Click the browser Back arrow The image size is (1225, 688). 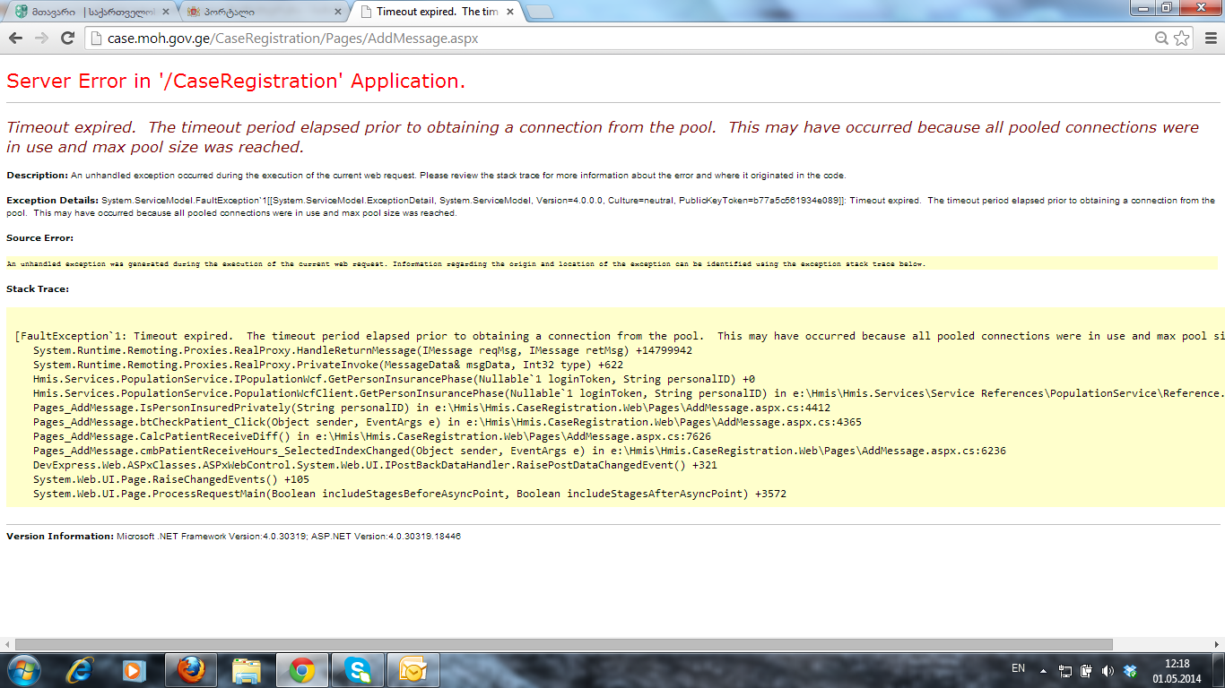(x=15, y=38)
